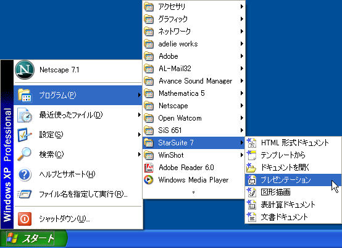Click the ドキュメントを開く folder icon
342x248 pixels.
click(x=251, y=168)
